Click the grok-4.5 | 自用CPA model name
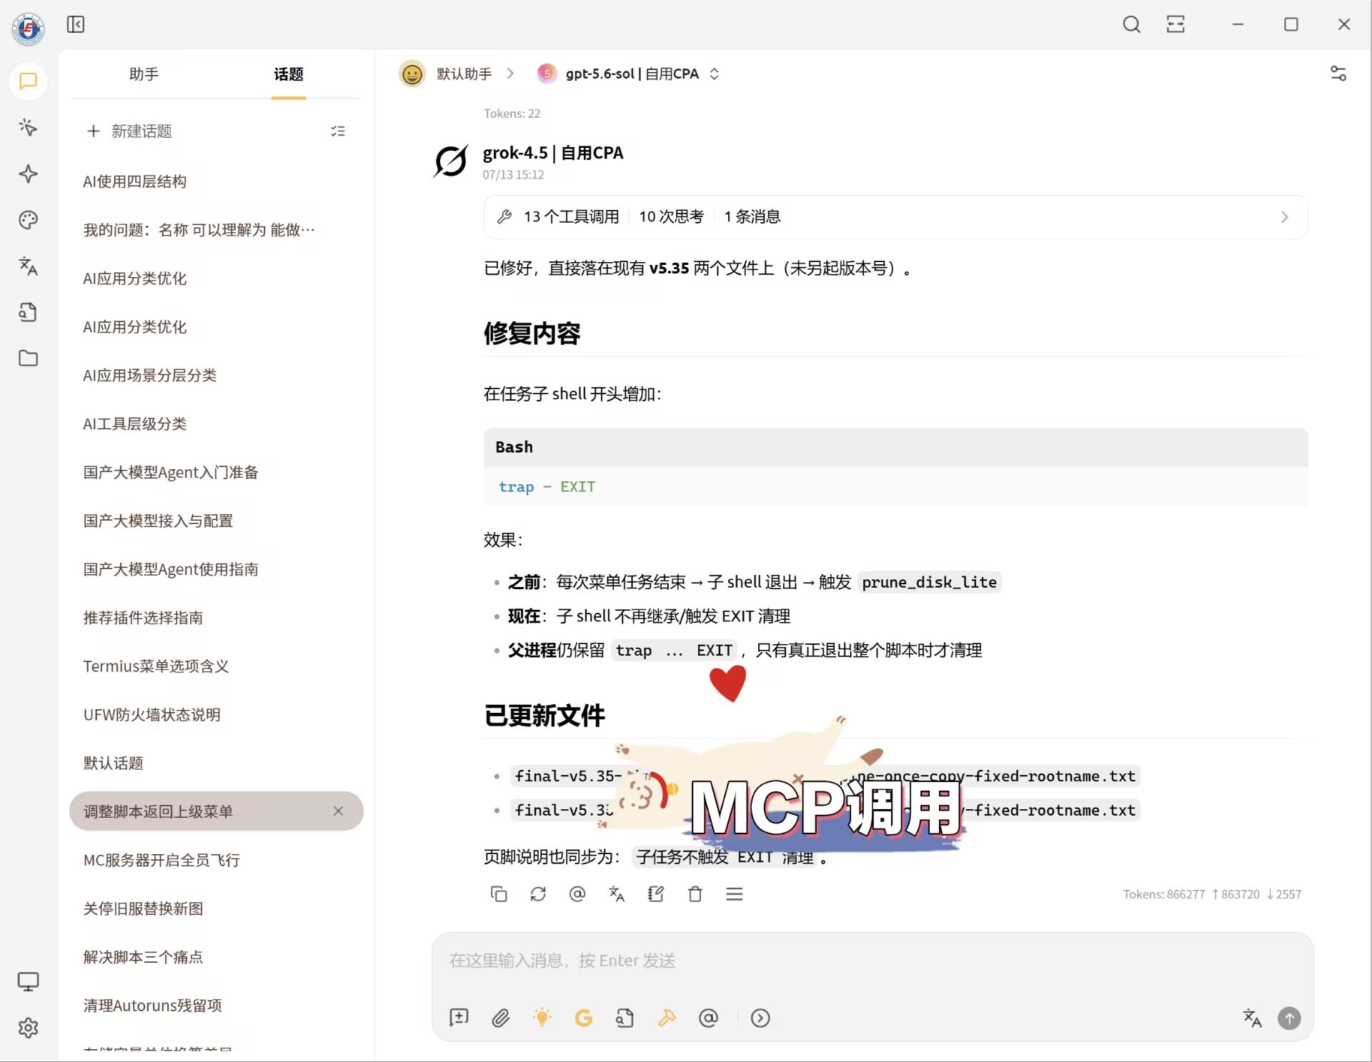 pyautogui.click(x=553, y=153)
